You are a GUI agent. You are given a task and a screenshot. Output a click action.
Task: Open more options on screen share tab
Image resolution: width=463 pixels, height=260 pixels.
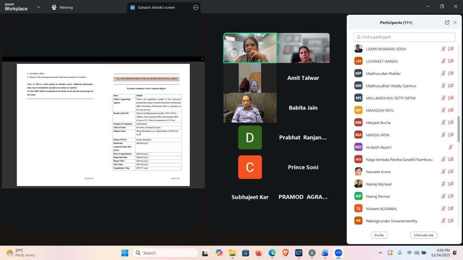tap(196, 7)
